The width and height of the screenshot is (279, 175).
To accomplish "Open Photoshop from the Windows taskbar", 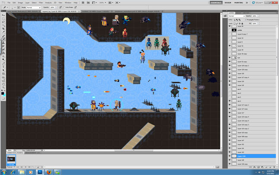I will coord(40,172).
